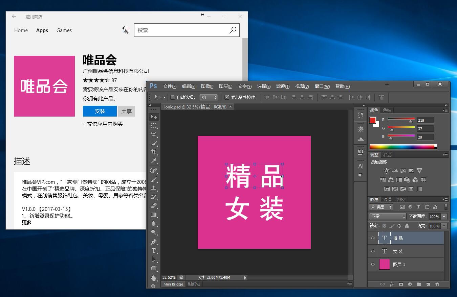Select the Crop tool

(x=154, y=152)
